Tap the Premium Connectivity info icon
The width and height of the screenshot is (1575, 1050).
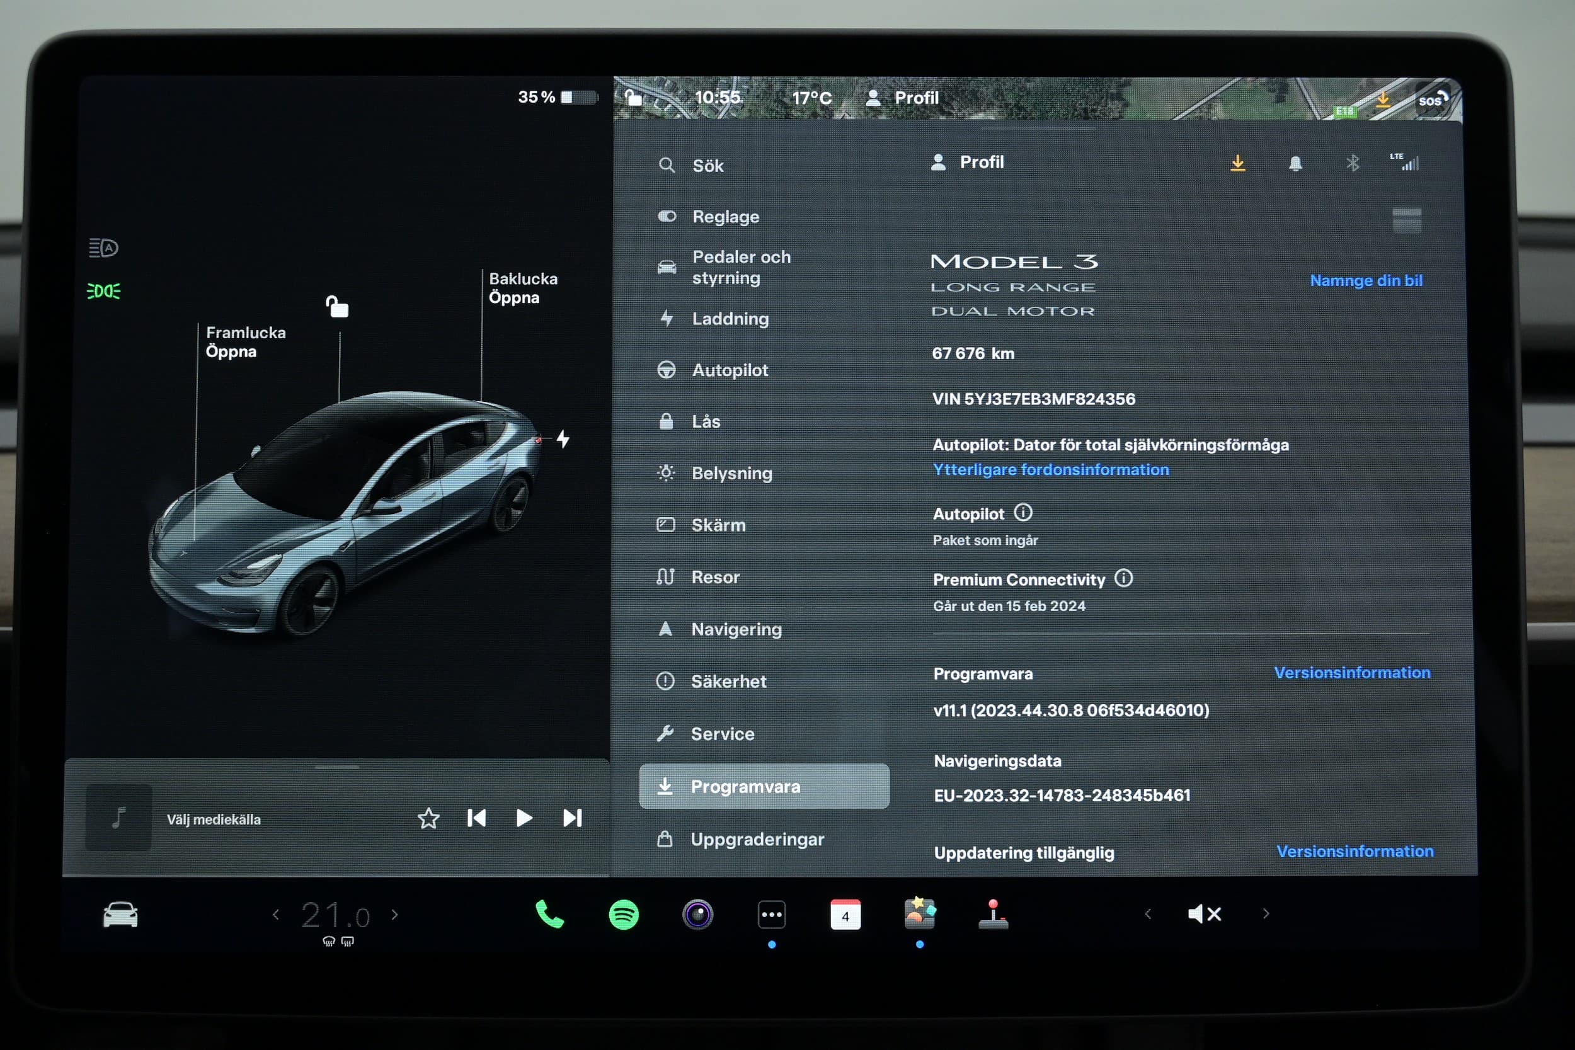pyautogui.click(x=1124, y=578)
